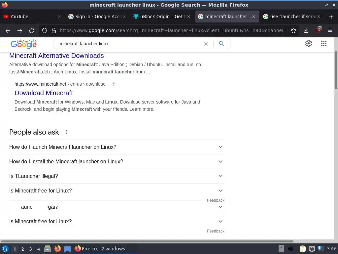Click the vertical page scrollbar thumb
The width and height of the screenshot is (338, 254).
tap(336, 70)
